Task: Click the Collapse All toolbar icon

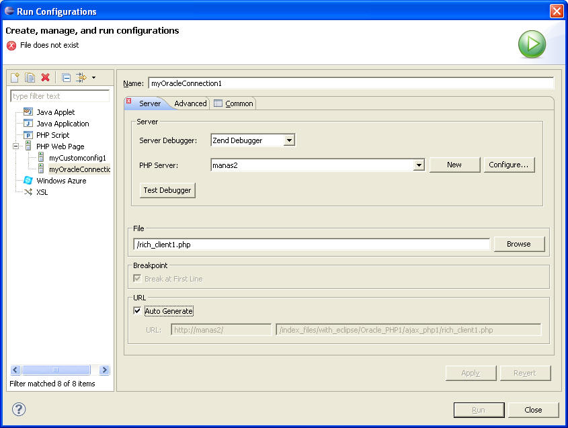Action: (x=66, y=77)
